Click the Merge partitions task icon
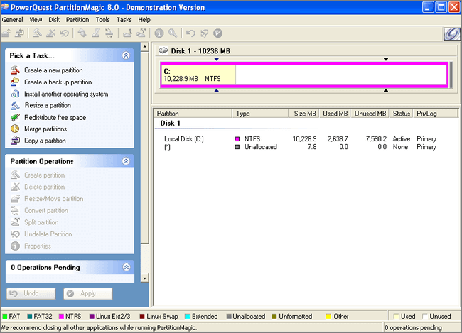The image size is (462, 333). [16, 129]
